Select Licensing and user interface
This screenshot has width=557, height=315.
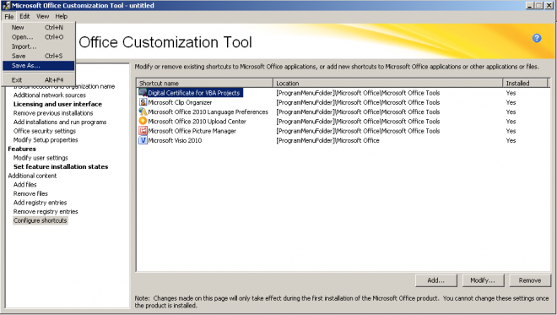pyautogui.click(x=57, y=104)
